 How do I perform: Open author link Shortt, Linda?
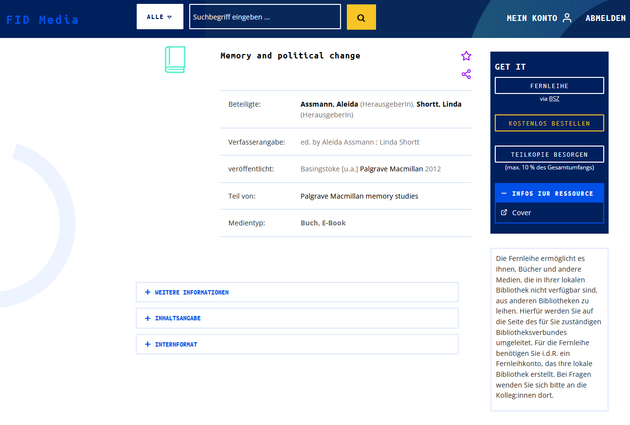439,104
